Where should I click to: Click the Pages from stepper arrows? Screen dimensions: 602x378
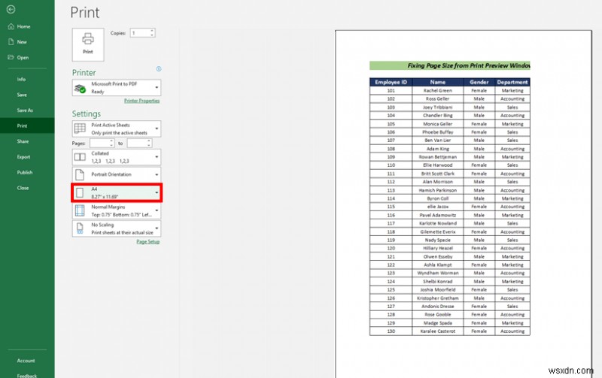click(111, 143)
